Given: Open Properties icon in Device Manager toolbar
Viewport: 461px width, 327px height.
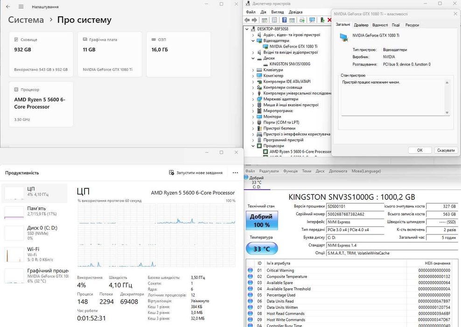Looking at the screenshot, I should tap(274, 20).
